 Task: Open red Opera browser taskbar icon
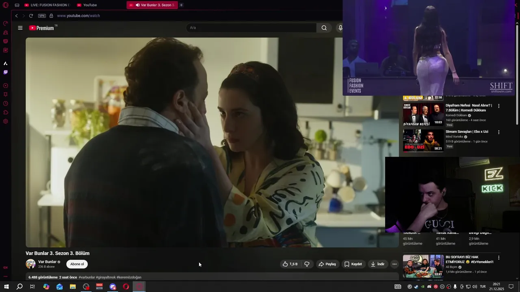click(126, 287)
